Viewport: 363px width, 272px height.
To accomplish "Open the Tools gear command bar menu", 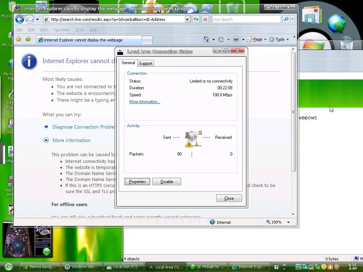I will (279, 40).
